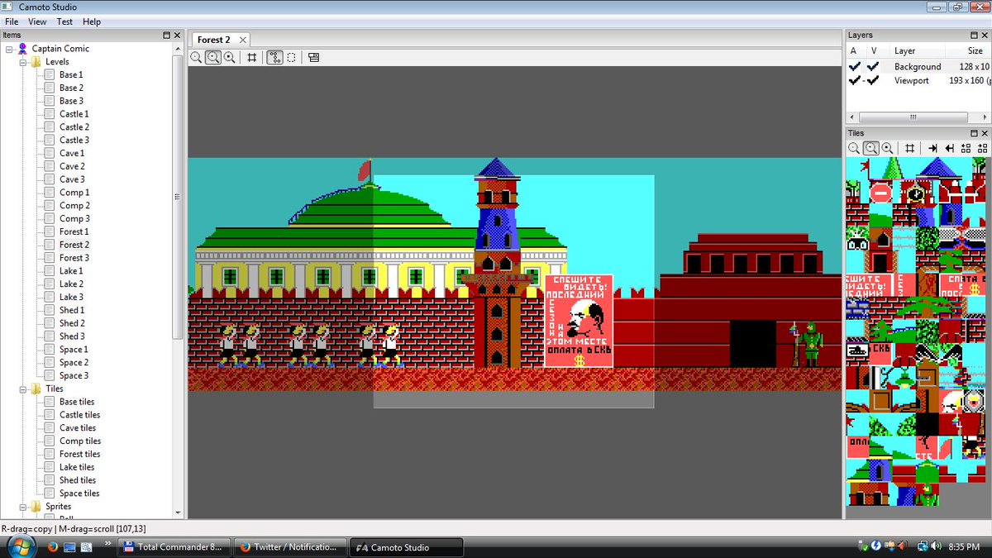Open the map properties toolbar icon
The image size is (992, 558).
(x=313, y=57)
